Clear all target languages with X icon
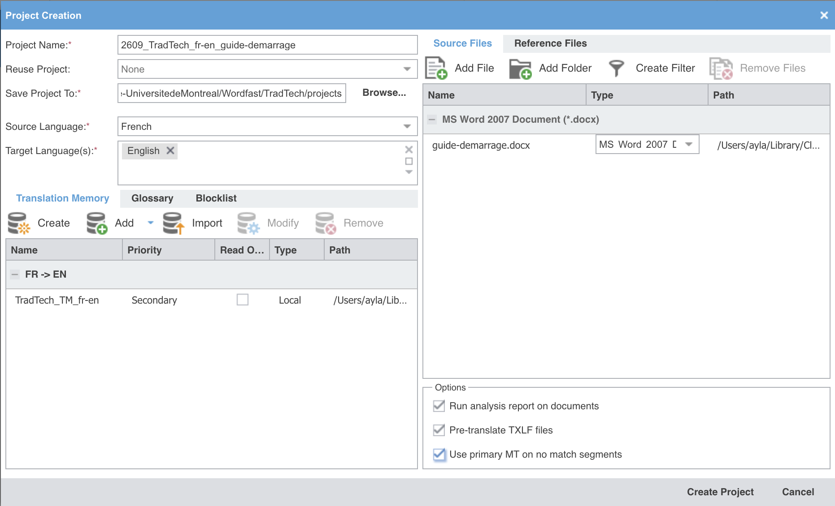Image resolution: width=835 pixels, height=506 pixels. [409, 150]
